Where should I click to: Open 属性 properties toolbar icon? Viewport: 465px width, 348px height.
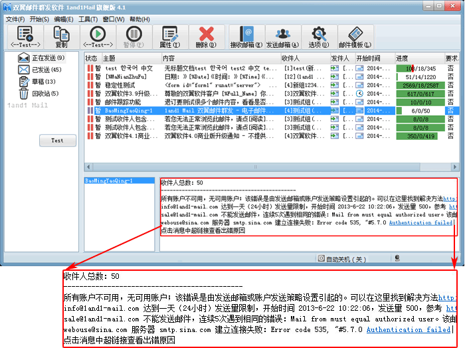pyautogui.click(x=170, y=37)
